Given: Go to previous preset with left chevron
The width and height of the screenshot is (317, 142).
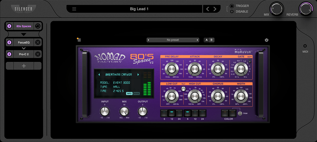Looking at the screenshot, I should pyautogui.click(x=208, y=9).
